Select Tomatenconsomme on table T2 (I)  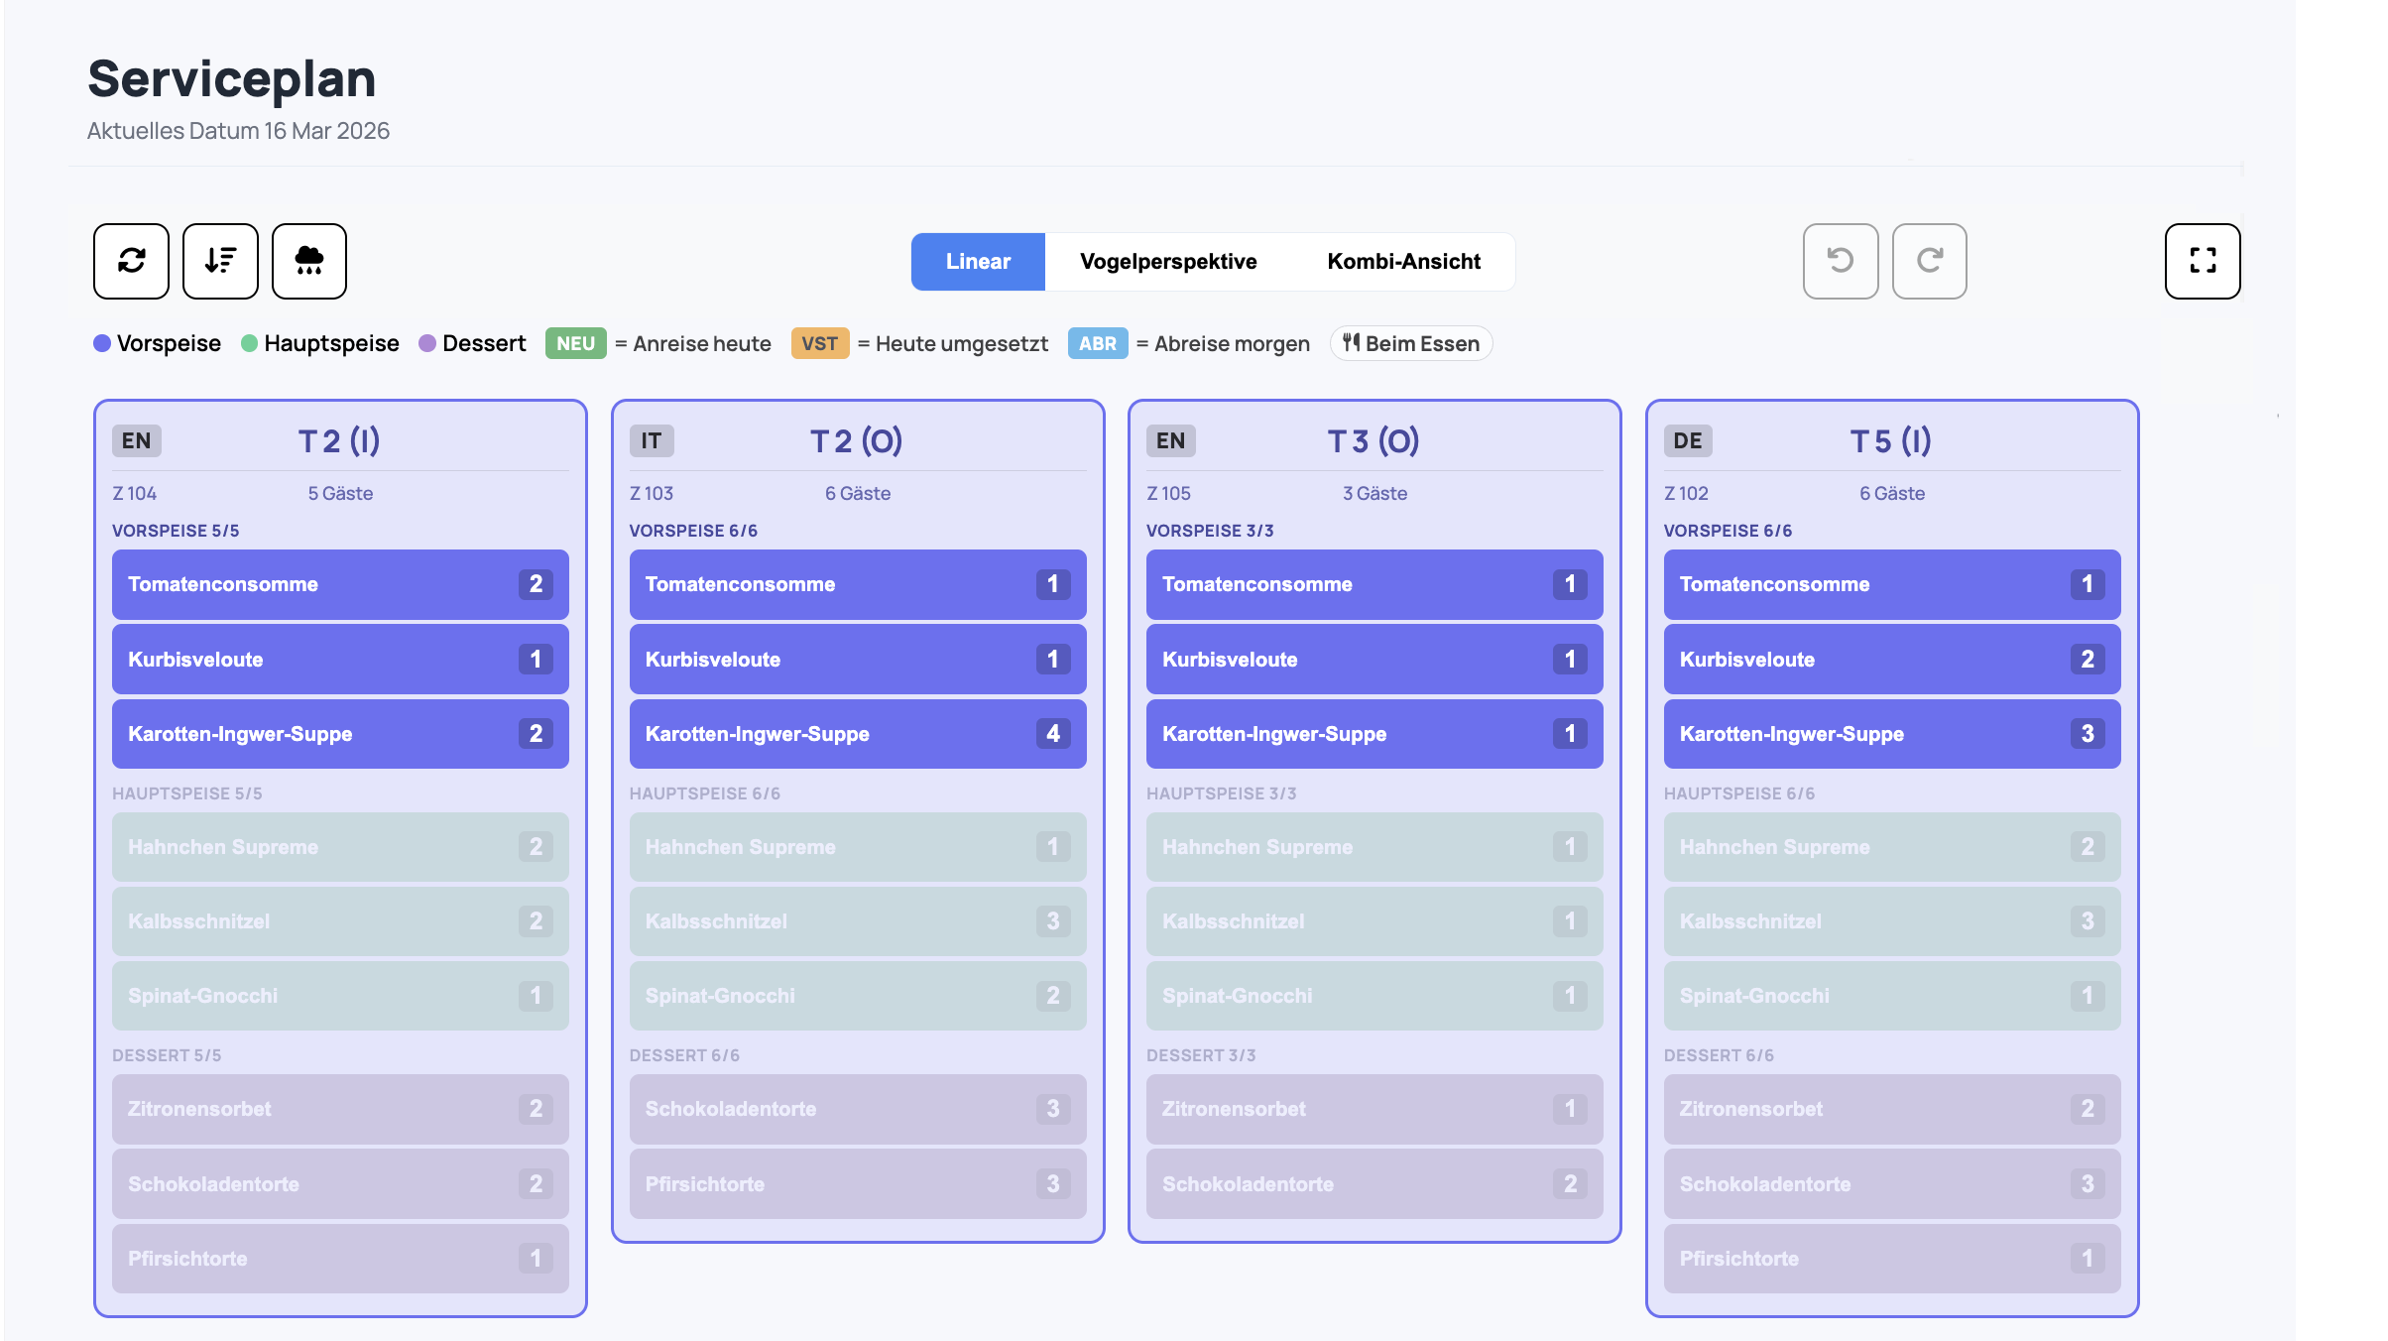click(339, 584)
